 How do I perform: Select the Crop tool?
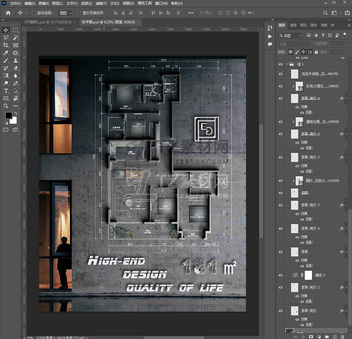6,45
